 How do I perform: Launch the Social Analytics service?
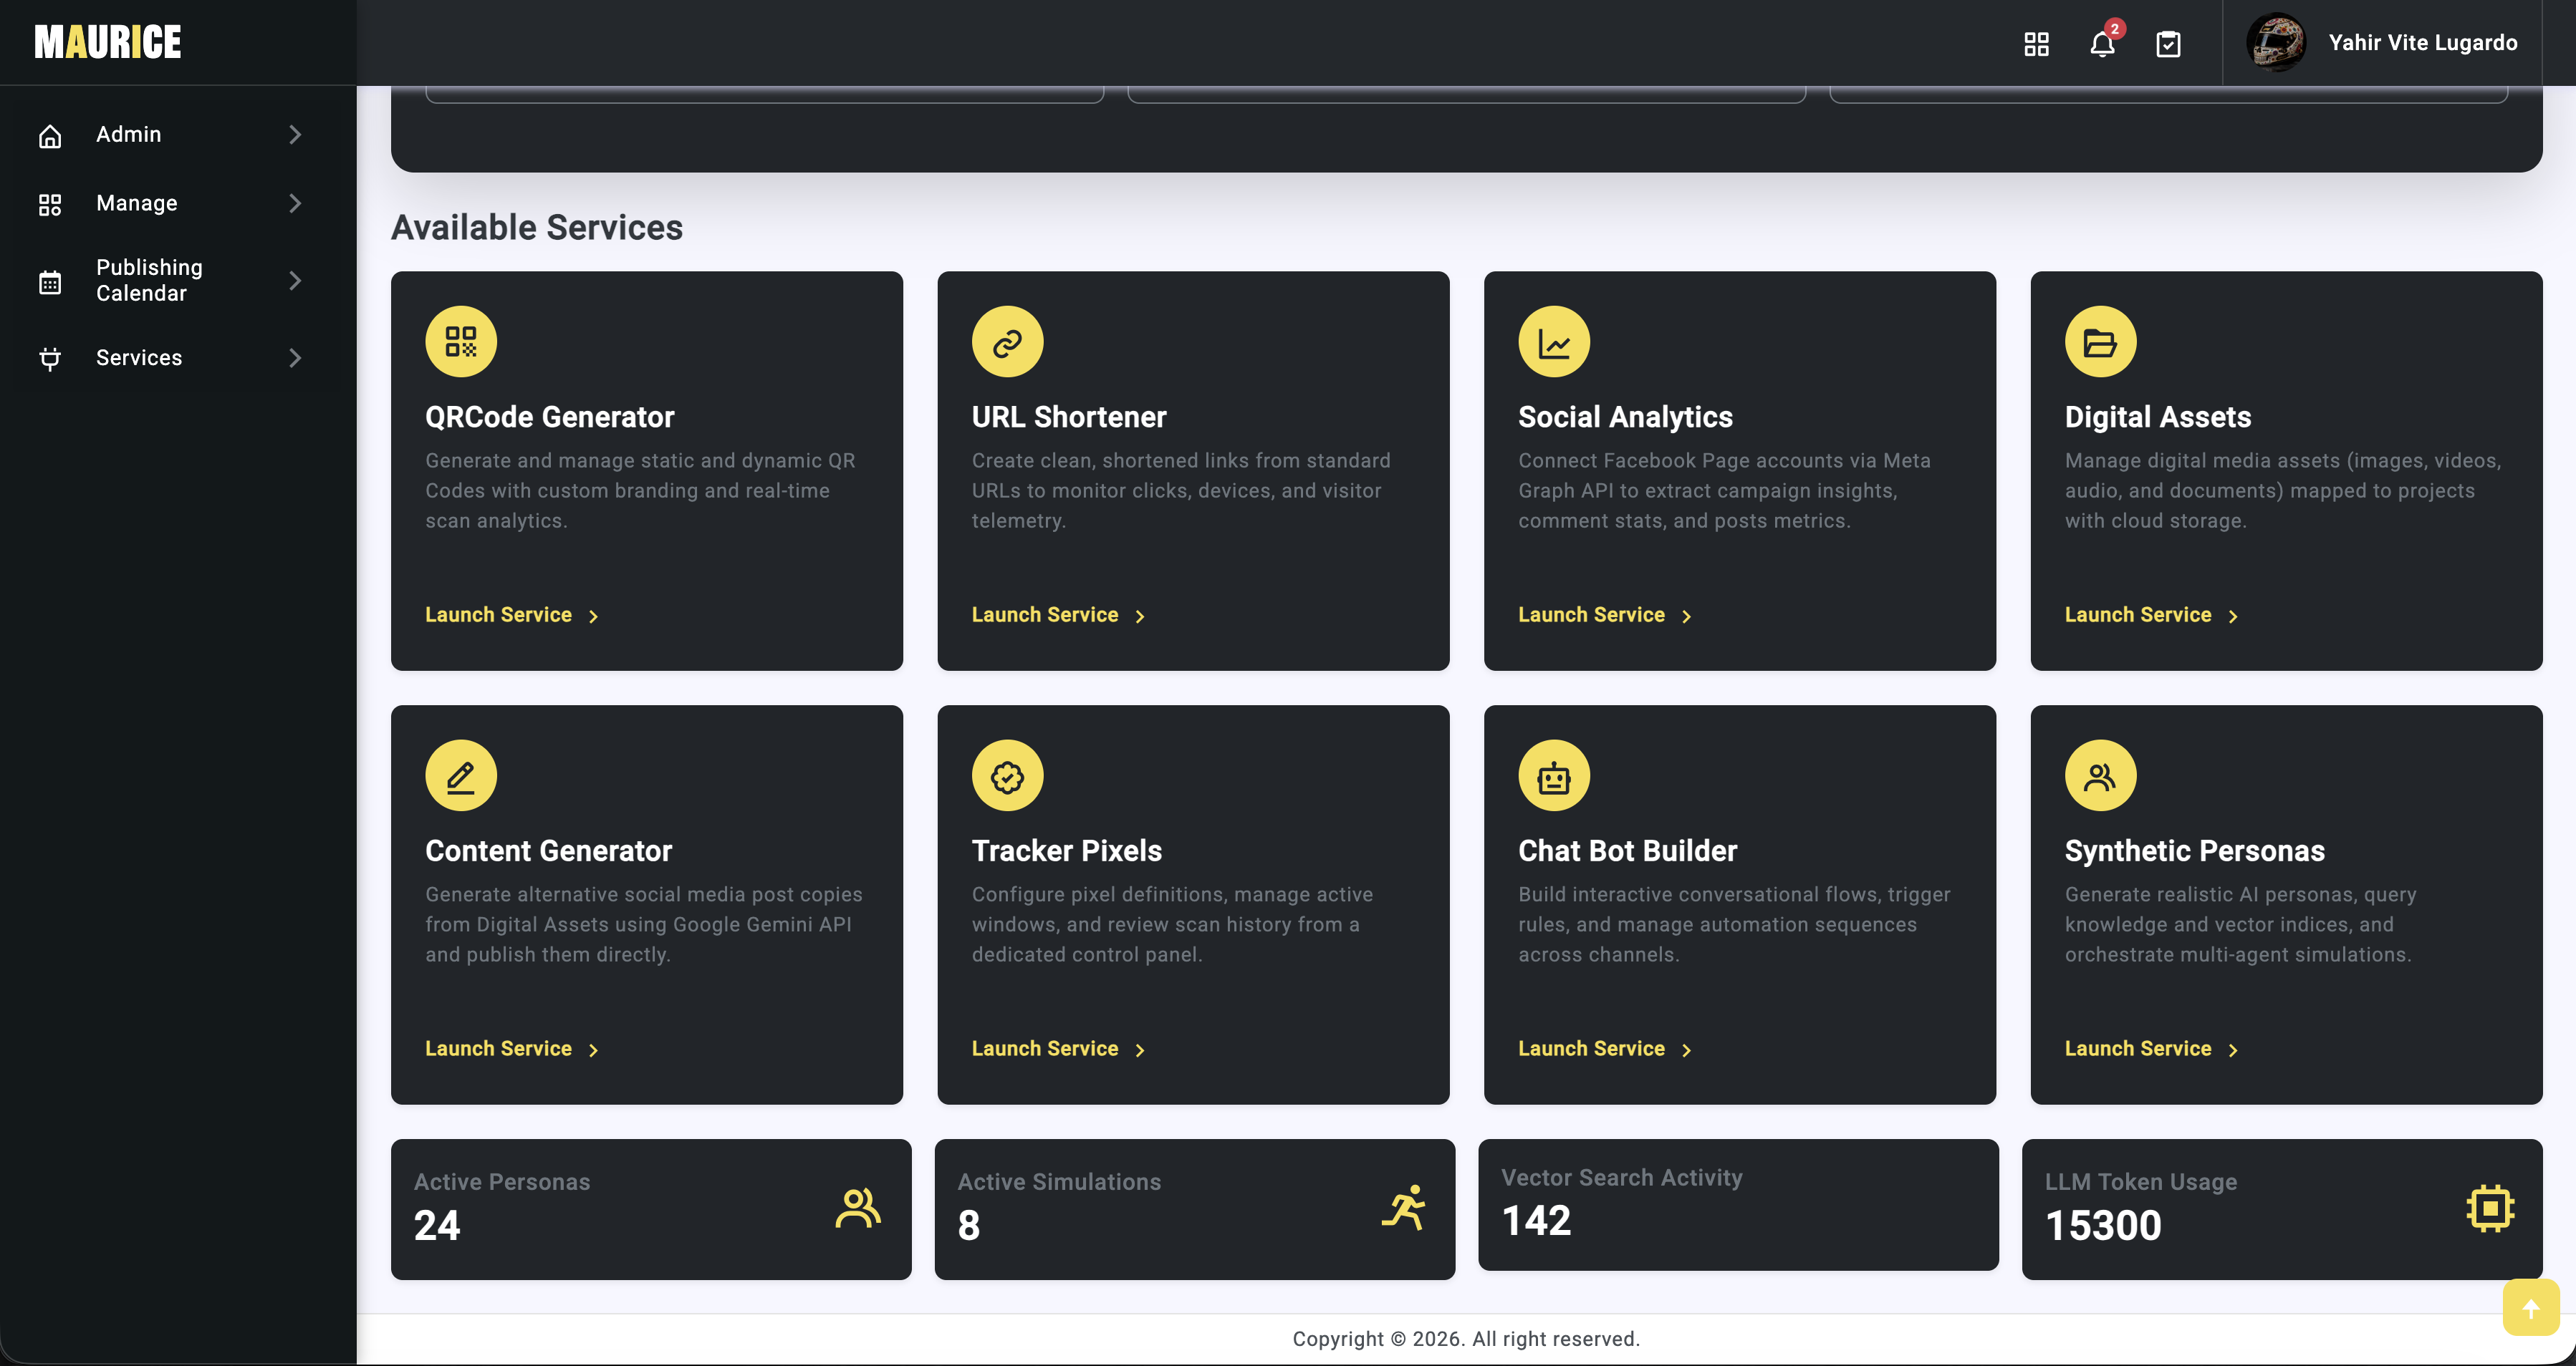1605,616
